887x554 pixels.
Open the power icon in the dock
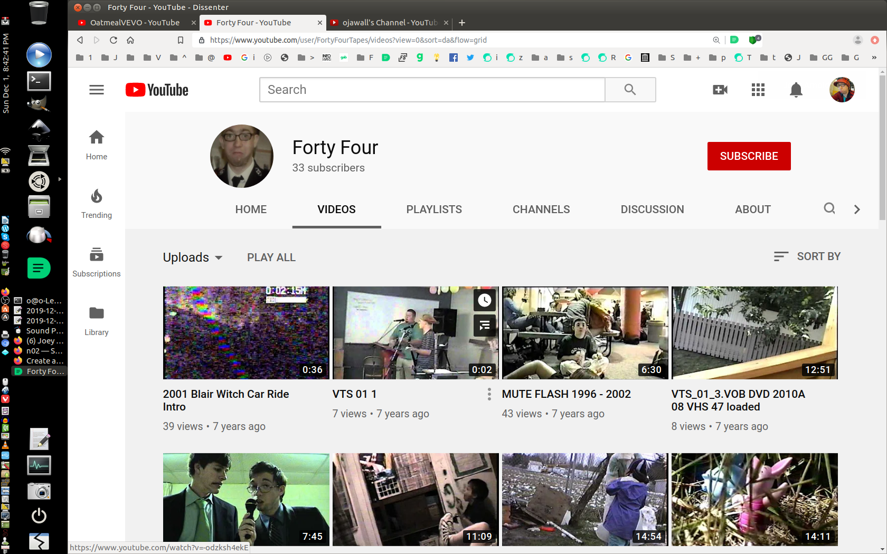point(39,515)
